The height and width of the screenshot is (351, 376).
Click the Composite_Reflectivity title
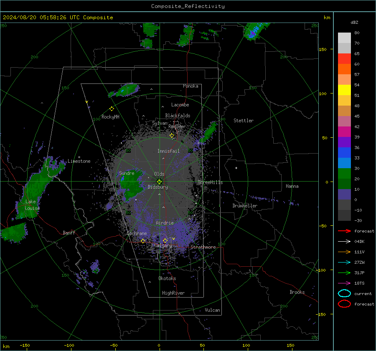(x=188, y=6)
